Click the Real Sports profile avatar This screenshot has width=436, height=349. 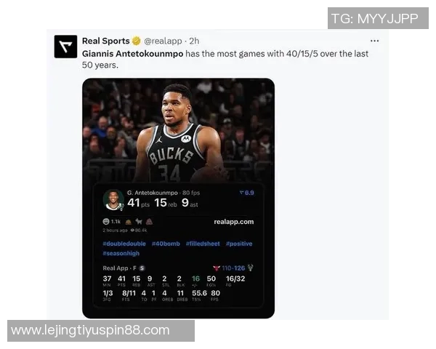[65, 47]
